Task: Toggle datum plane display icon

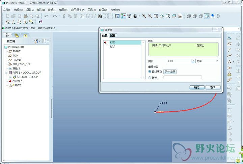Action: [7, 22]
